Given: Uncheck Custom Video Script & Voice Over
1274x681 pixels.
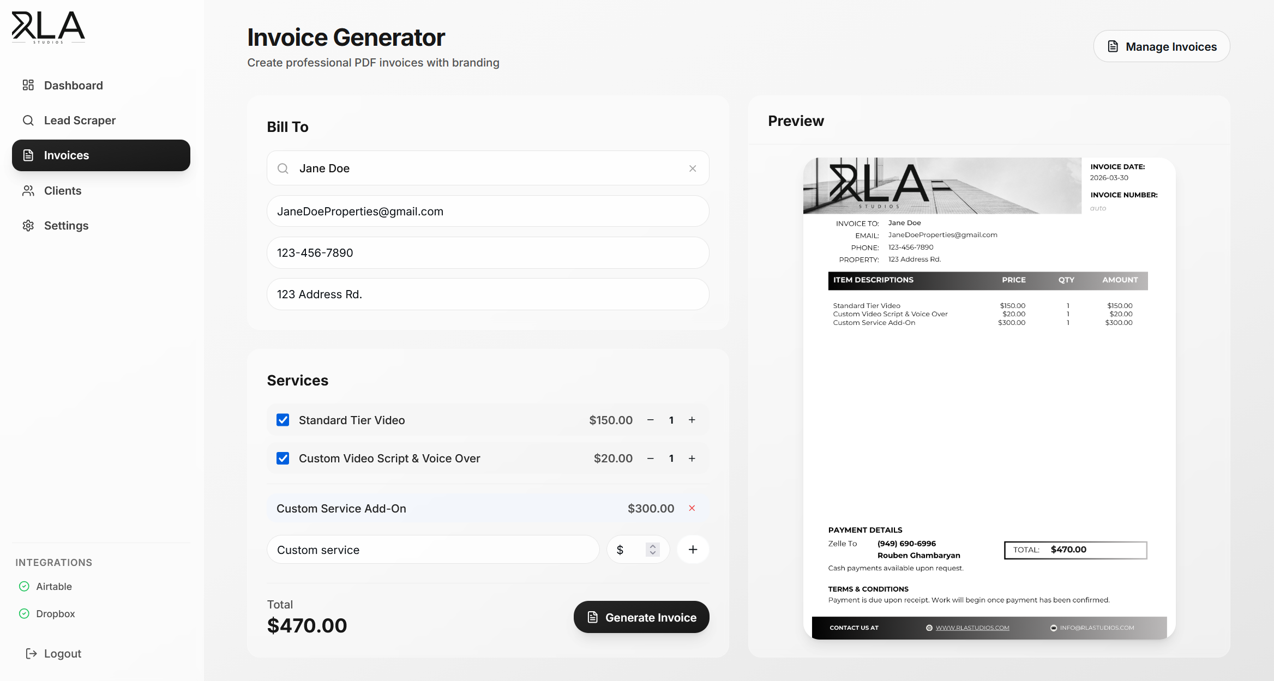Looking at the screenshot, I should click(x=283, y=458).
